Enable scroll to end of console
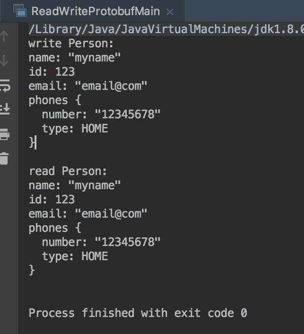304x334 pixels. point(4,109)
